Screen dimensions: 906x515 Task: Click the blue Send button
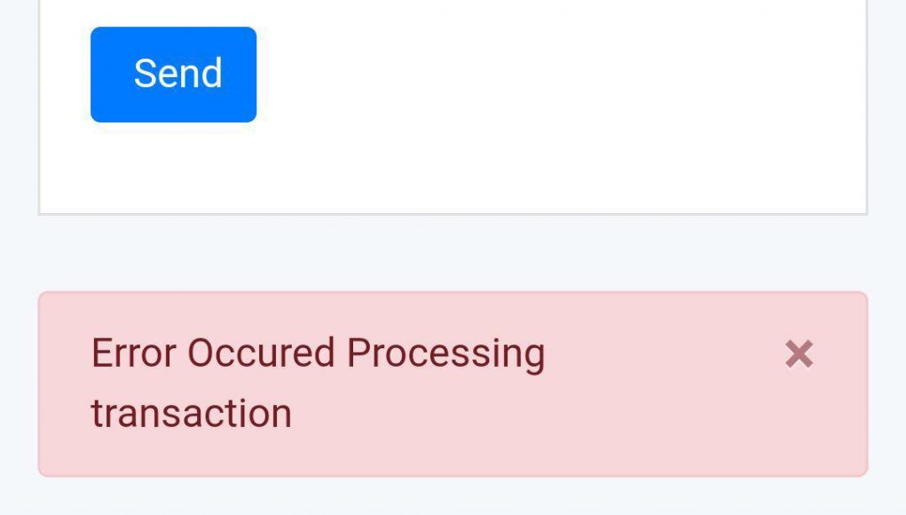click(173, 75)
